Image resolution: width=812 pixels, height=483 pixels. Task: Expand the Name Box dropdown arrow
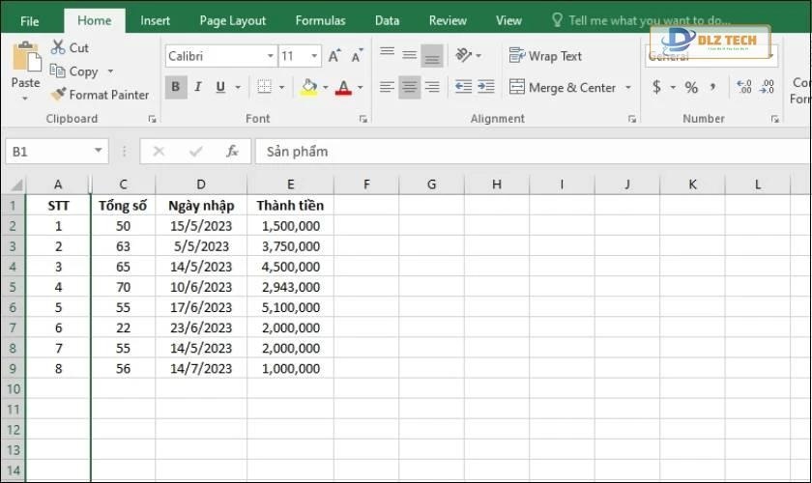(100, 152)
